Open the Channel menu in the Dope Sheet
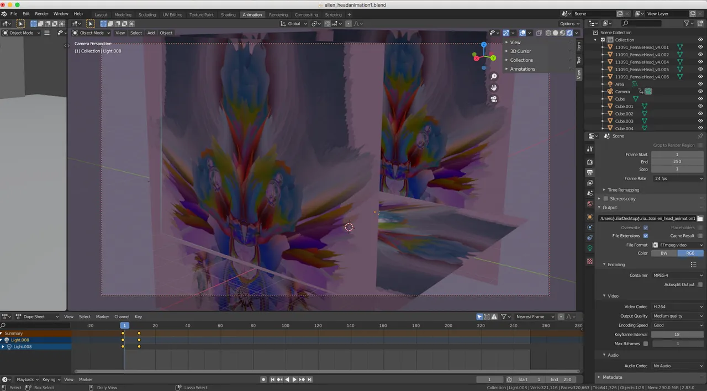 coord(122,316)
